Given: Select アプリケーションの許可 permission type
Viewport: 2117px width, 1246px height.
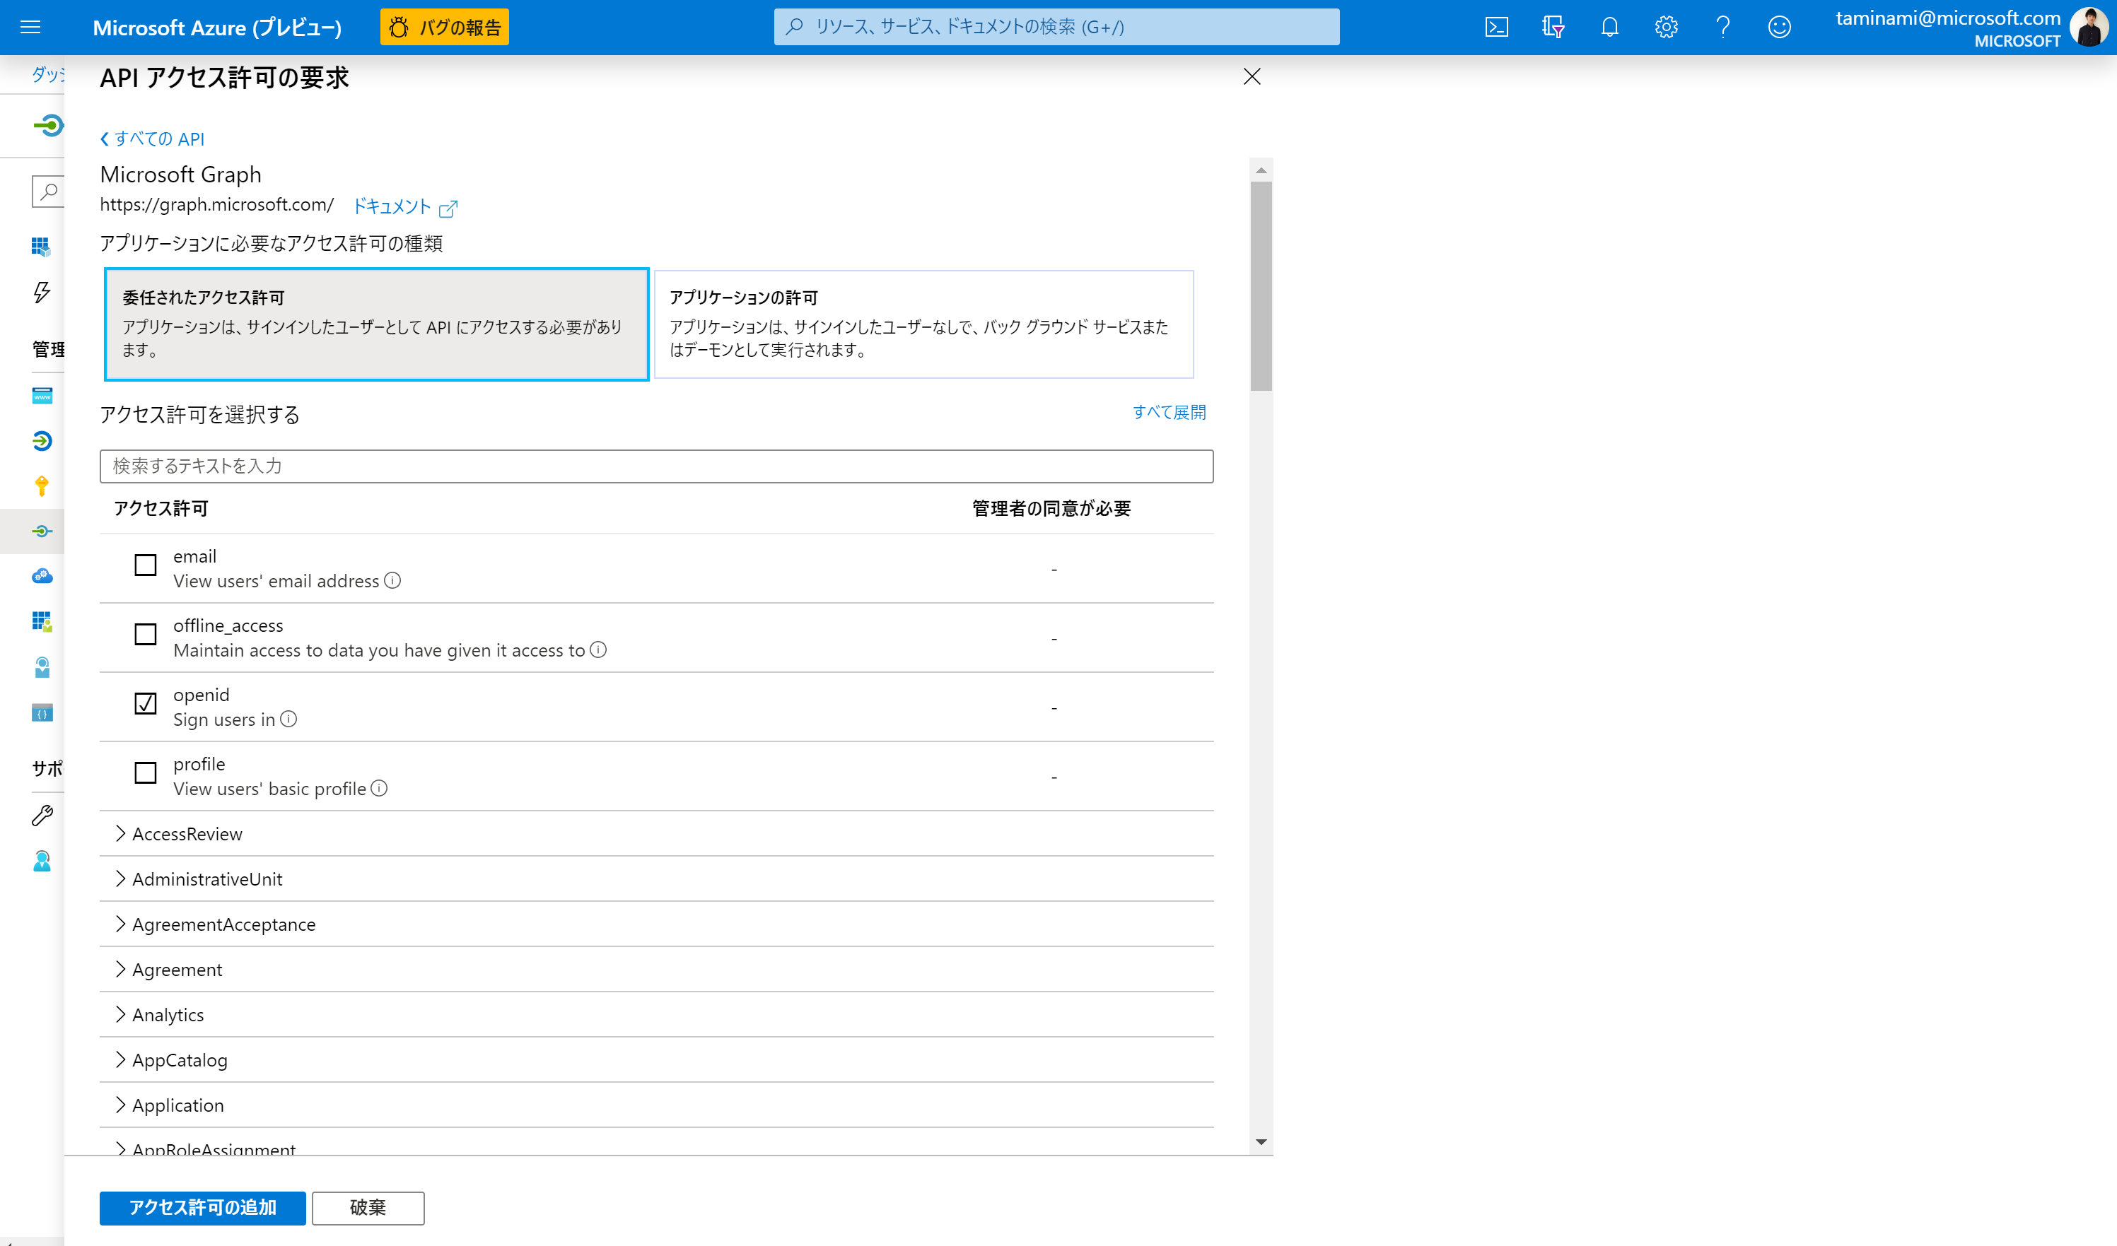Looking at the screenshot, I should click(x=923, y=324).
